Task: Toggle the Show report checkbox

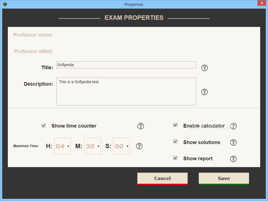Action: point(175,158)
